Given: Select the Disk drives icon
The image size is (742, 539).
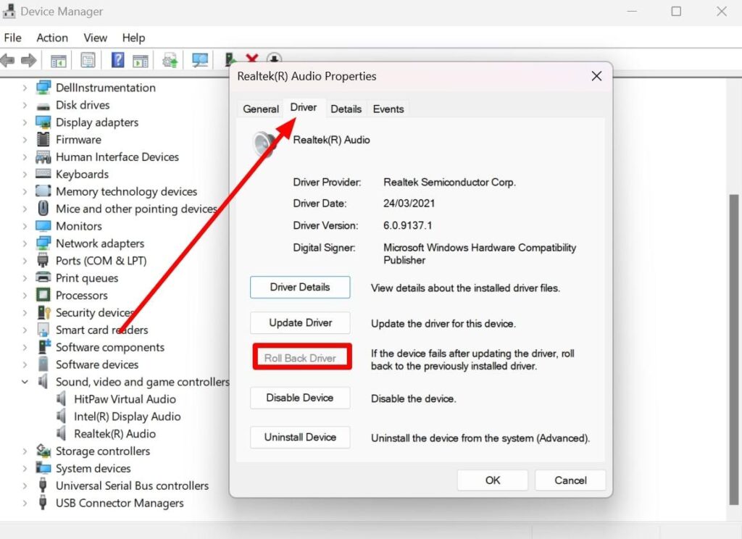Looking at the screenshot, I should (x=43, y=106).
